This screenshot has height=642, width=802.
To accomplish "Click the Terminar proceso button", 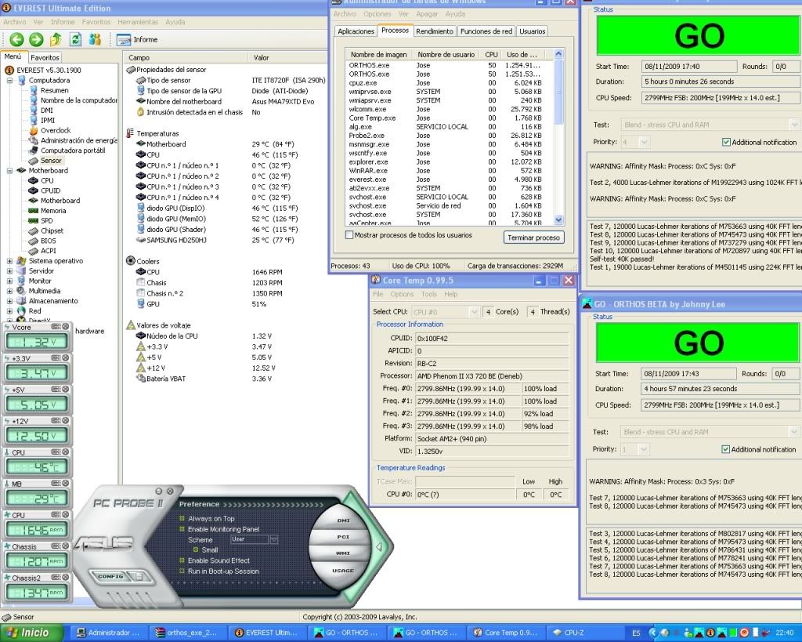I will (533, 238).
